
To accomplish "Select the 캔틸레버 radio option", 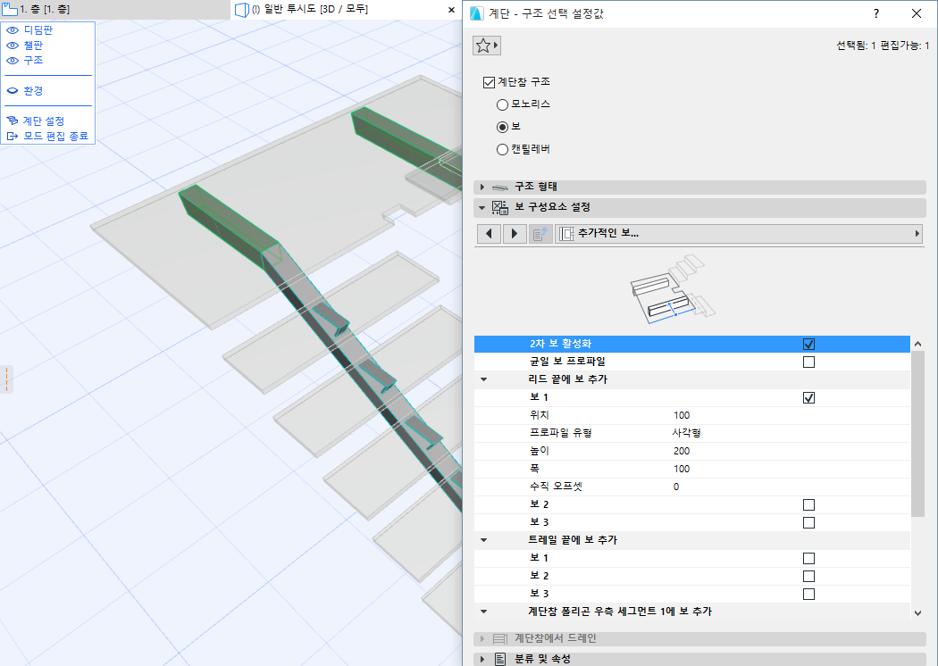I will click(502, 149).
